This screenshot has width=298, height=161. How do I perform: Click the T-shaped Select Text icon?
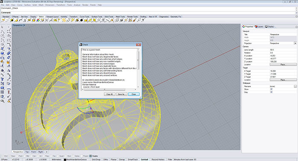click(x=143, y=20)
